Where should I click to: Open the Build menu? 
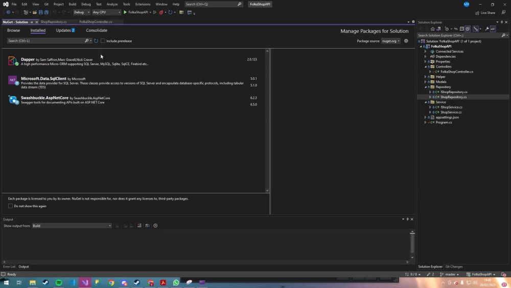pyautogui.click(x=73, y=4)
